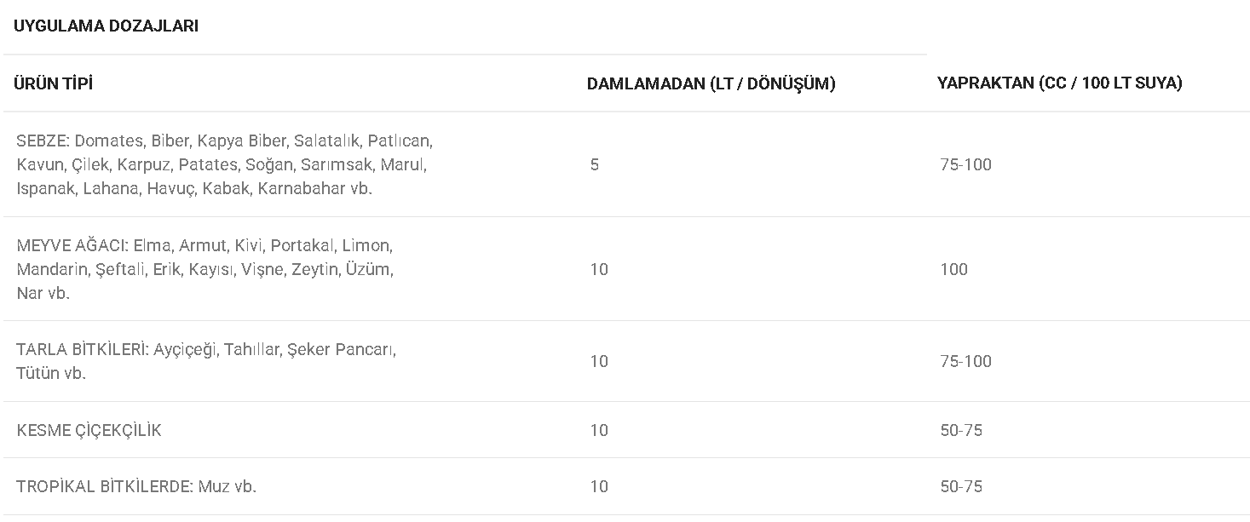1250x522 pixels.
Task: Select the TROPİKAL BİTKİLERDE: Muz vb. cell
Action: coord(136,486)
